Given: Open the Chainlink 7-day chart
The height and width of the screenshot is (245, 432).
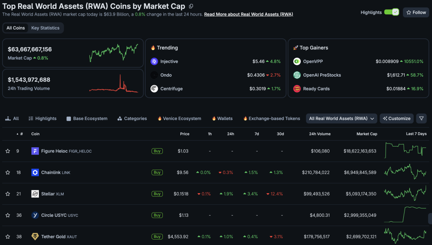Looking at the screenshot, I should pyautogui.click(x=405, y=172).
